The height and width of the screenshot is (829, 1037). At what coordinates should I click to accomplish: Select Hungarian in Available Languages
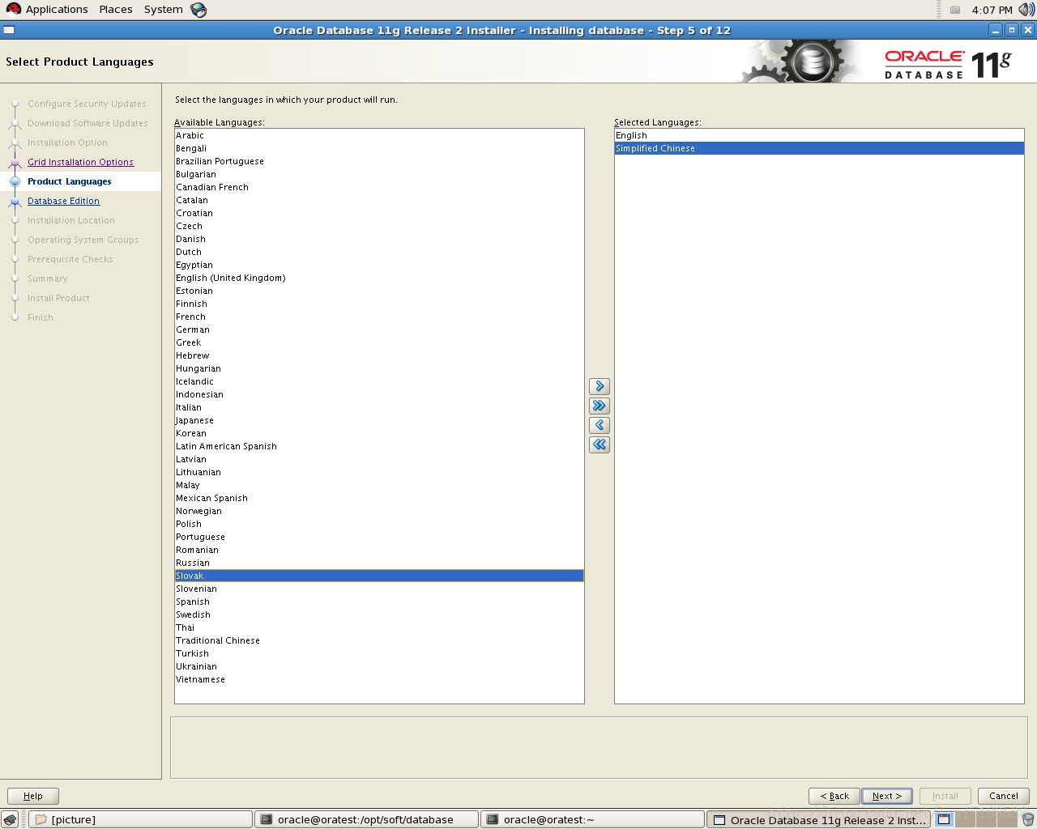point(379,368)
